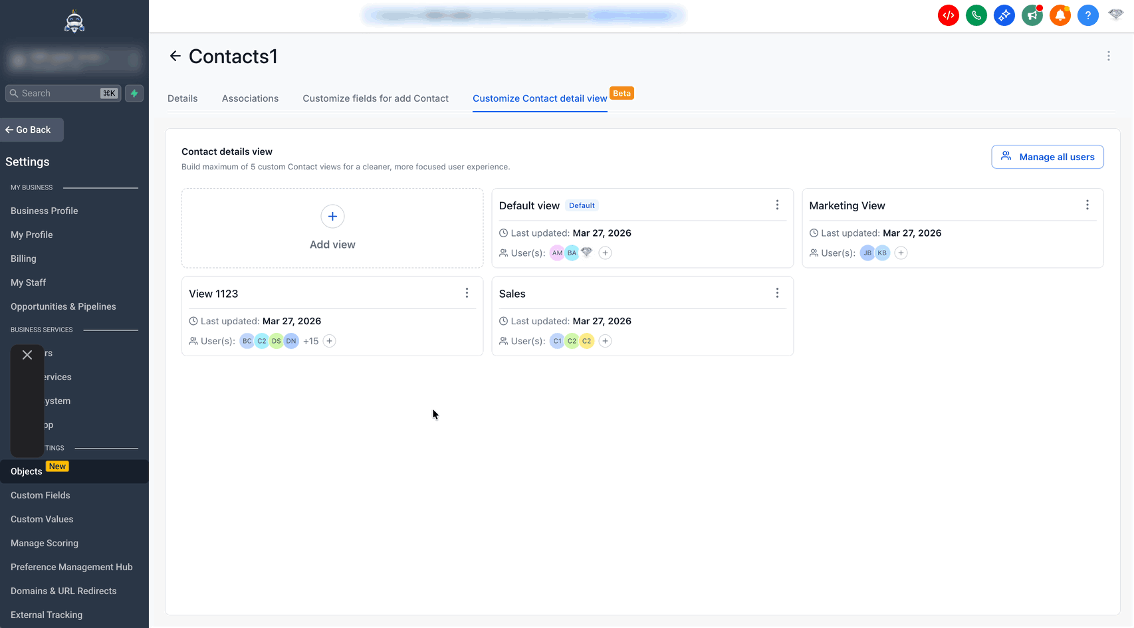Click the red code icon in header

point(948,15)
